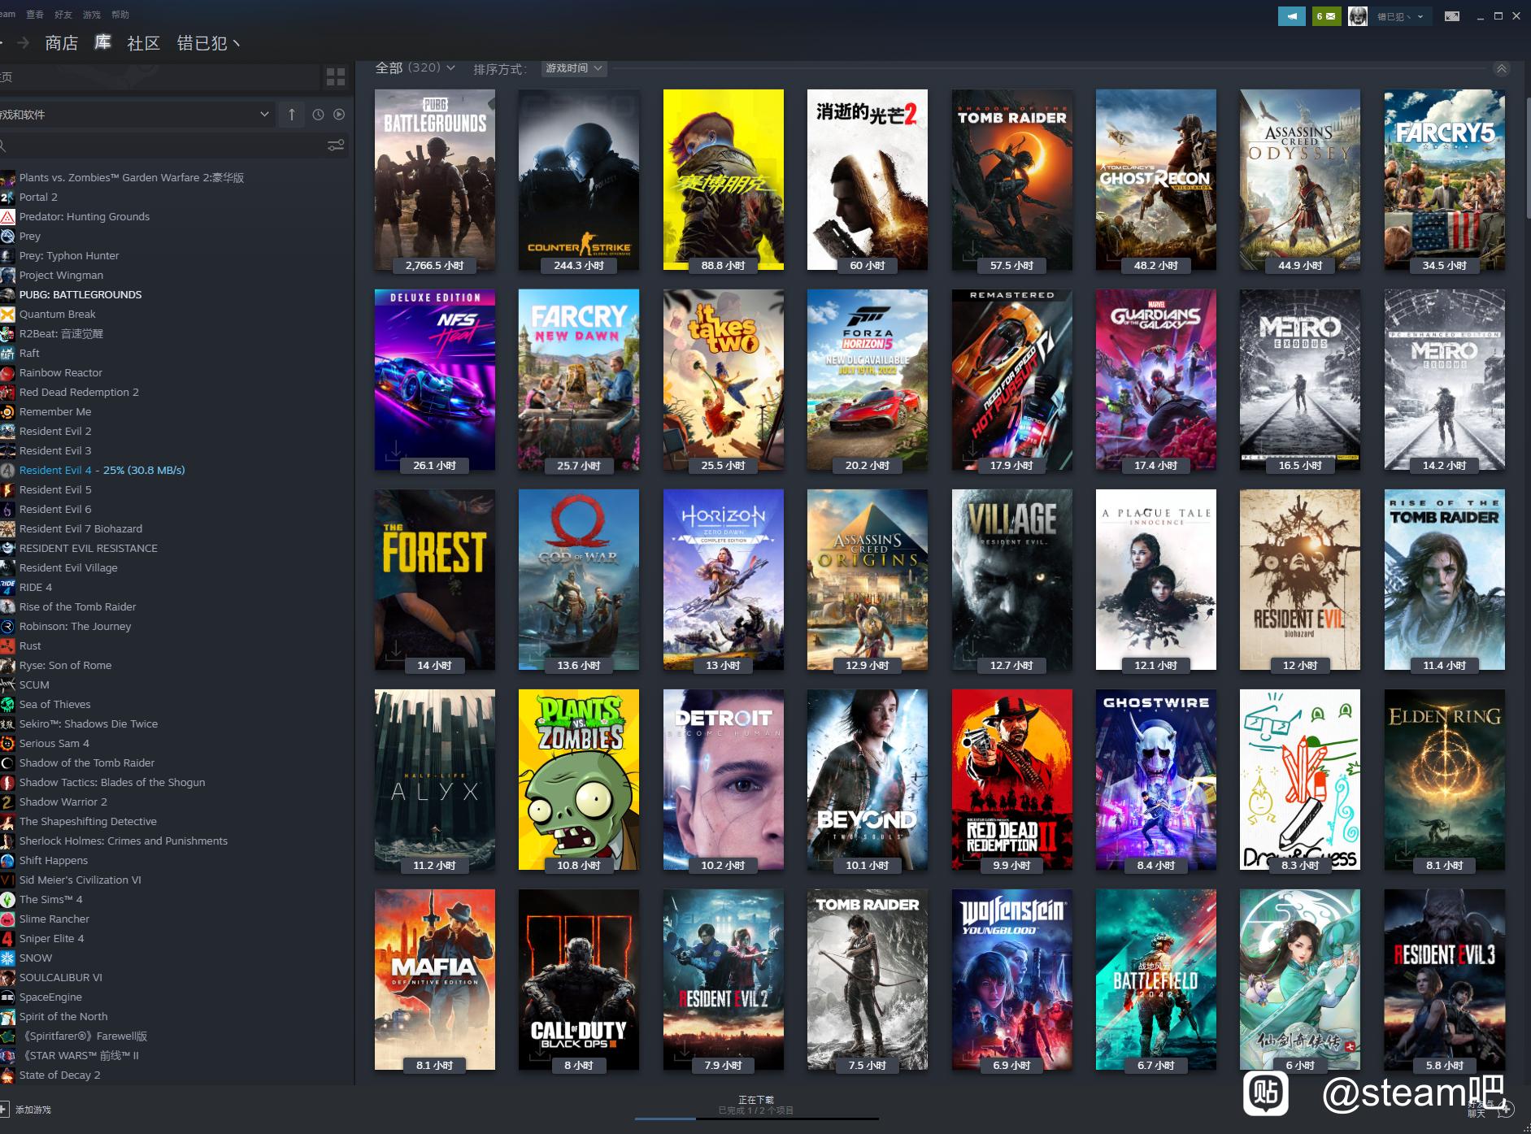This screenshot has height=1134, width=1531.
Task: Click Rust game icon in list
Action: coord(7,645)
